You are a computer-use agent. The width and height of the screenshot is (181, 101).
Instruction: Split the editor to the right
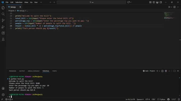(174, 7)
